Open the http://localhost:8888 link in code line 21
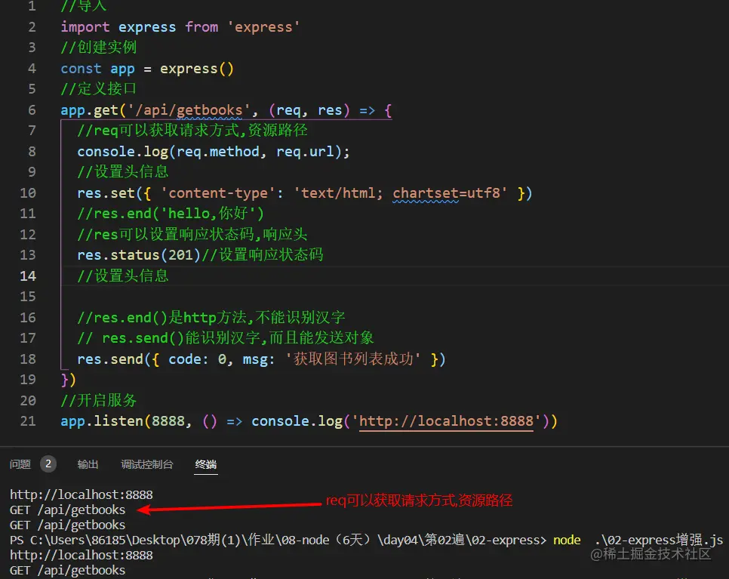Image resolution: width=729 pixels, height=579 pixels. [446, 421]
